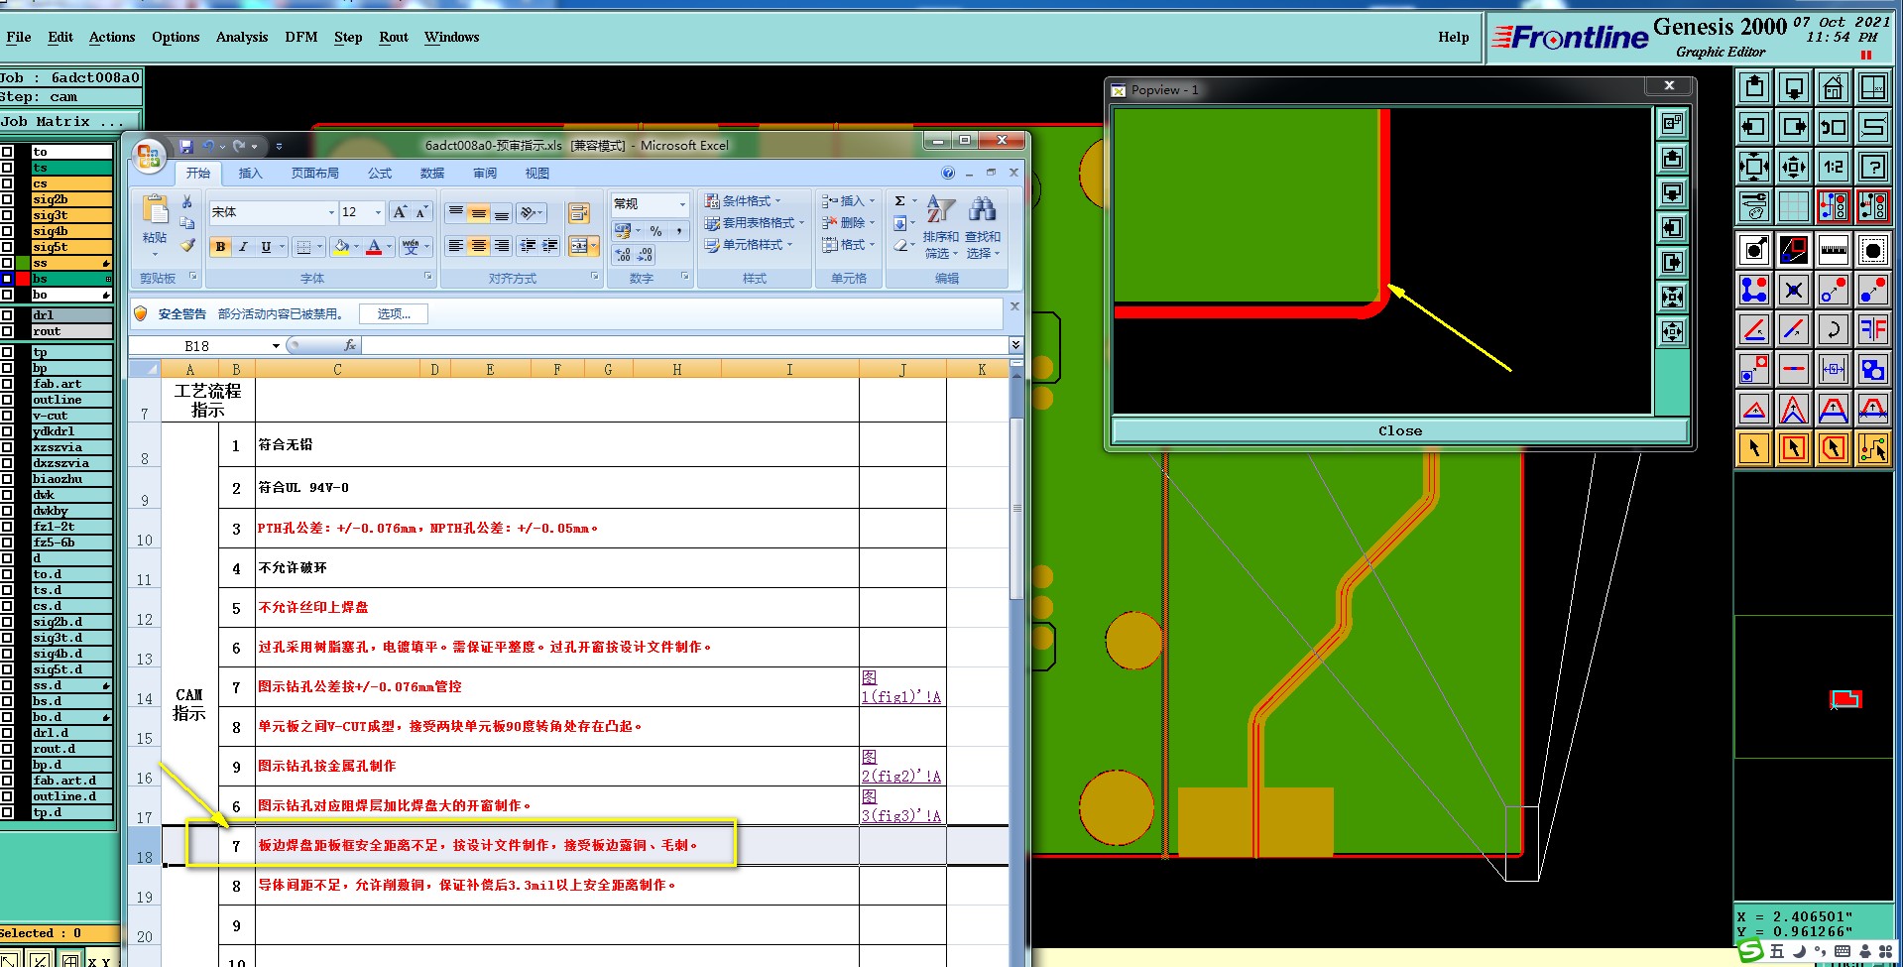
Task: Click the Cut scissors icon in Excel
Action: pos(187,202)
